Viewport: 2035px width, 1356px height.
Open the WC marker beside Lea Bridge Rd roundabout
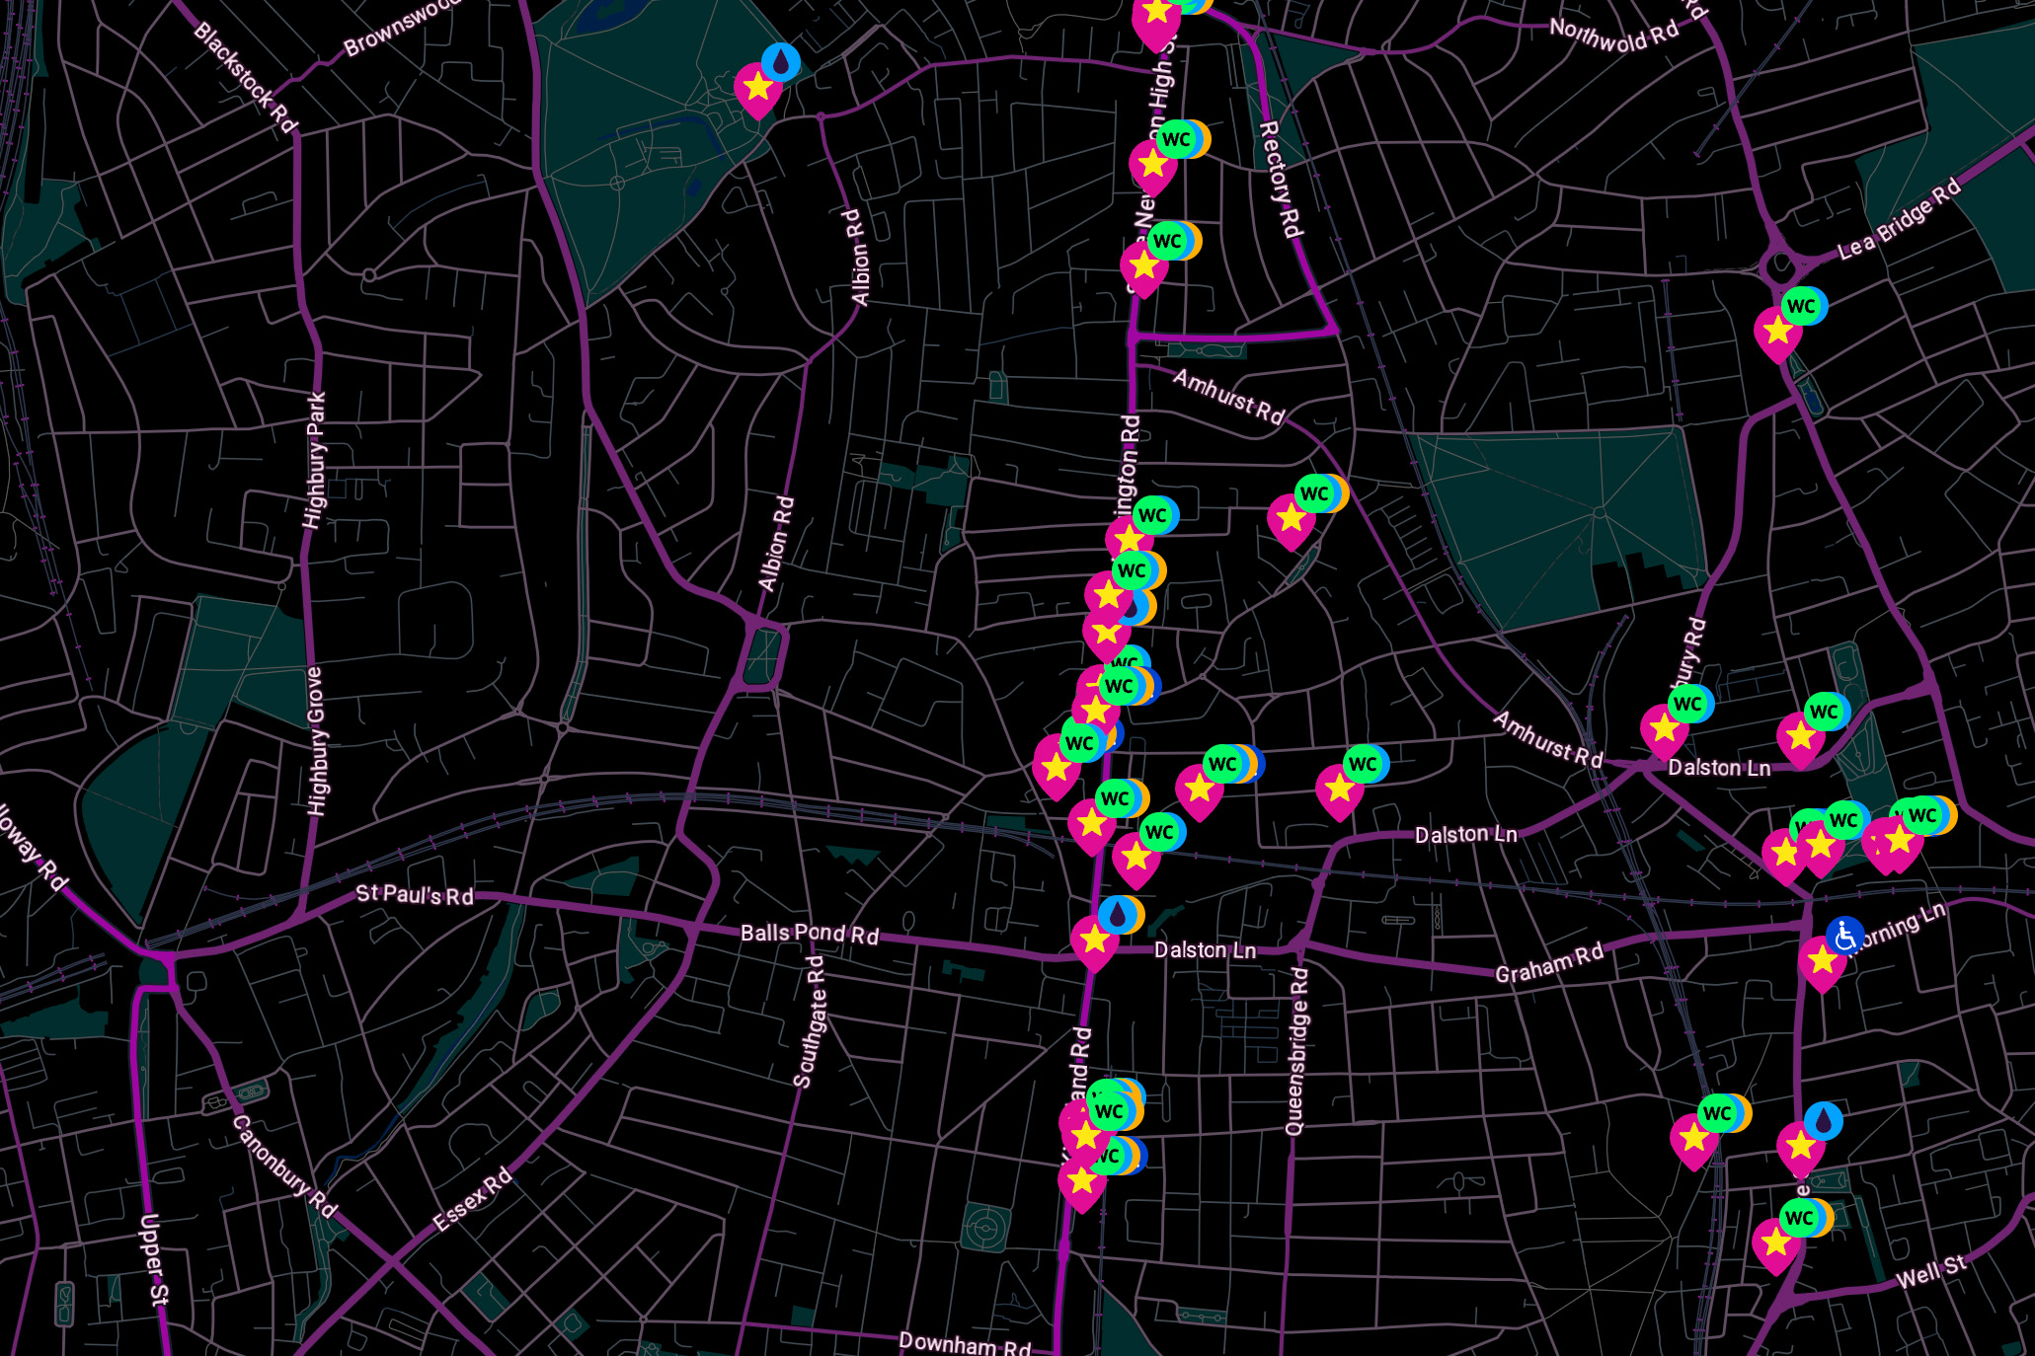coord(1778,332)
